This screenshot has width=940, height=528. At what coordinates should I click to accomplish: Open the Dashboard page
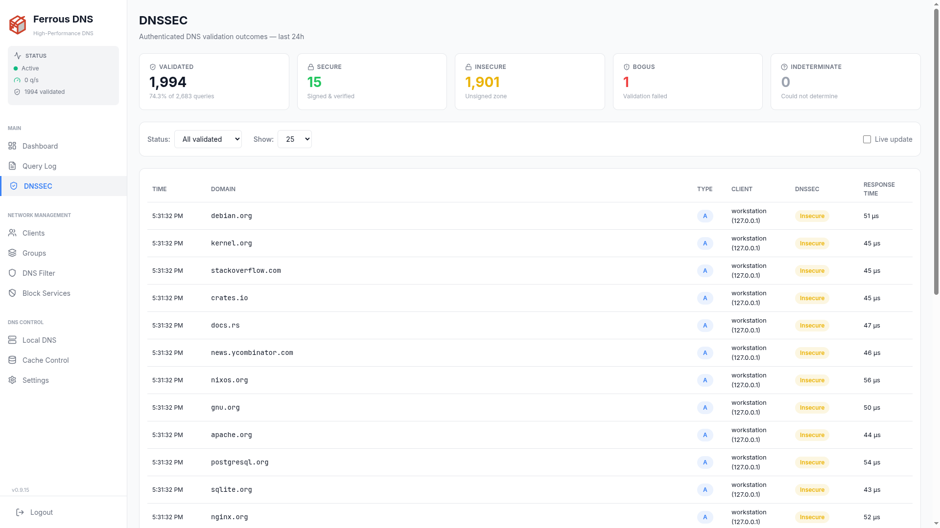(x=64, y=146)
